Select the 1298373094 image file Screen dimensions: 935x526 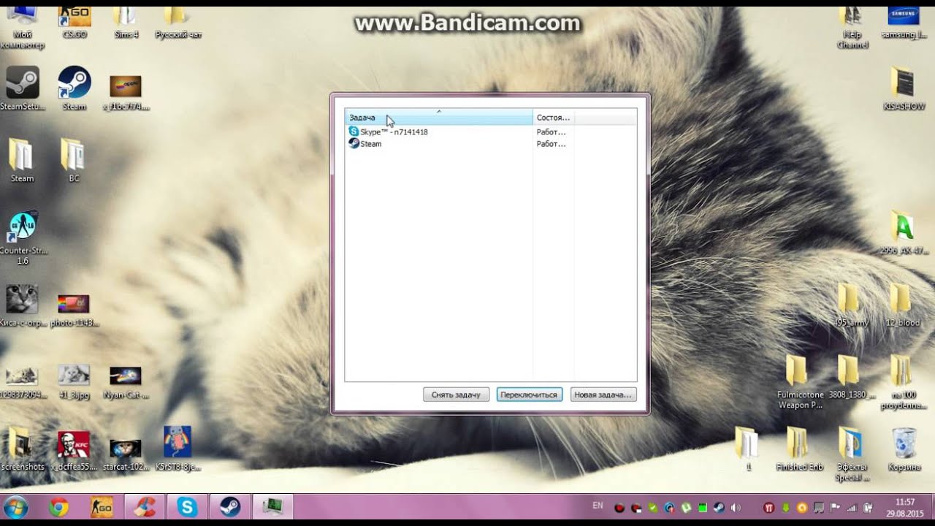tap(22, 381)
